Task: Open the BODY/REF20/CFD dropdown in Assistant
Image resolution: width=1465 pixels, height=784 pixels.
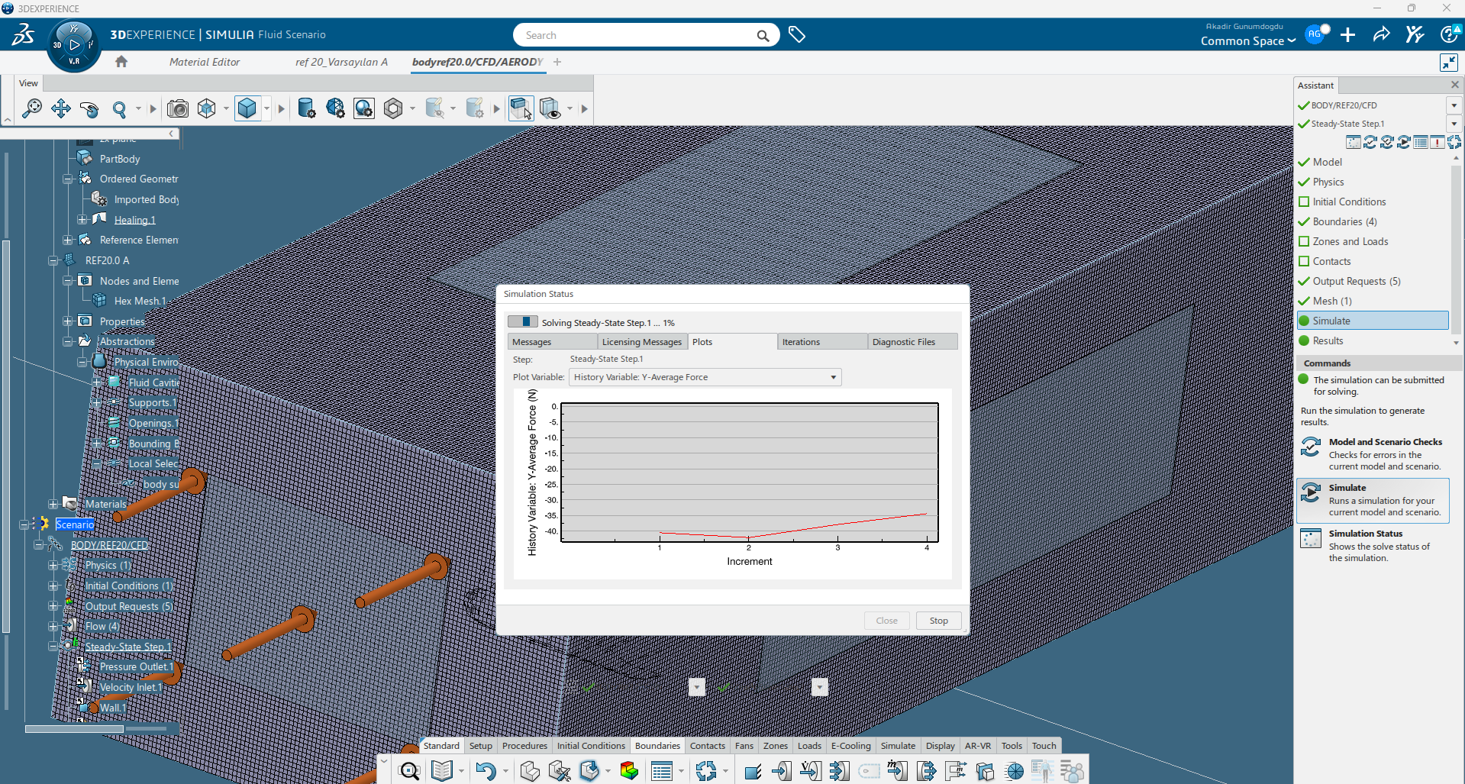Action: pyautogui.click(x=1454, y=105)
